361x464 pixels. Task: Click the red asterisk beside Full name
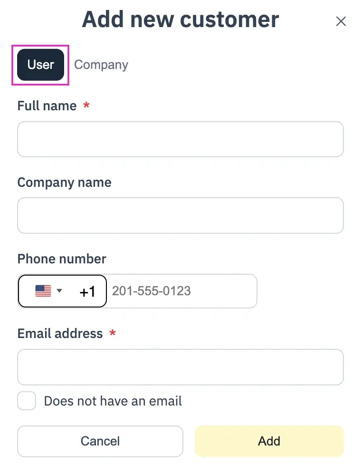point(86,105)
